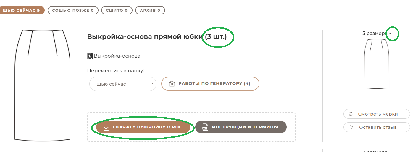Click the large skirt pattern image
This screenshot has height=152, width=418.
tap(42, 85)
